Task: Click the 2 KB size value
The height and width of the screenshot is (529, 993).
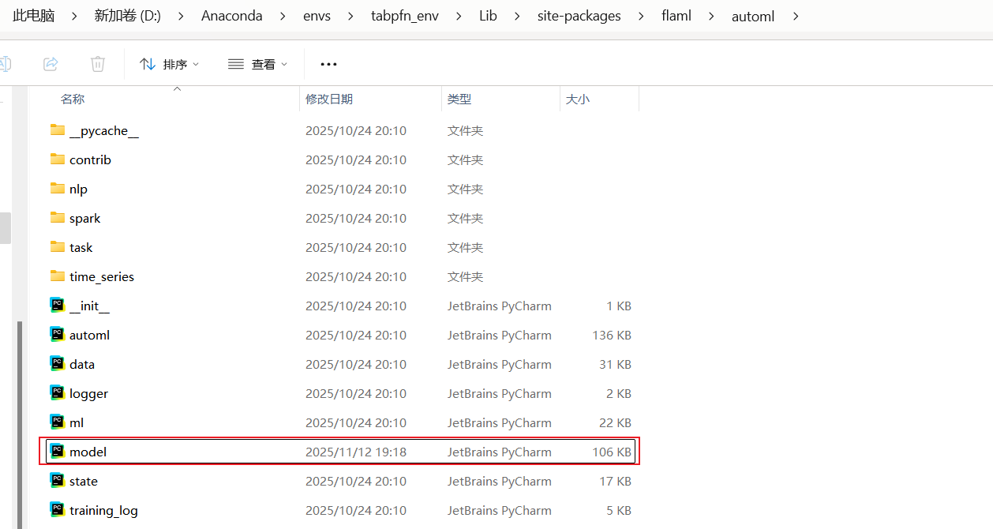Action: [619, 393]
